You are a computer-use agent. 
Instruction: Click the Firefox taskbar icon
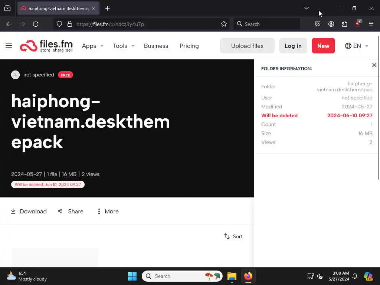248,276
